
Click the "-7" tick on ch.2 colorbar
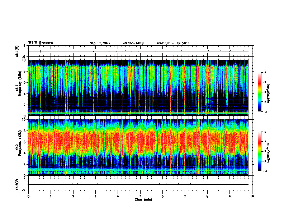click(x=265, y=142)
